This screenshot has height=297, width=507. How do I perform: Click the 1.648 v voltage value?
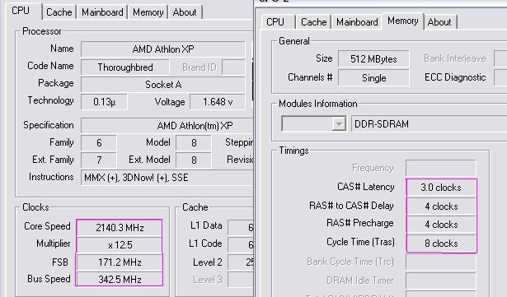pos(218,102)
